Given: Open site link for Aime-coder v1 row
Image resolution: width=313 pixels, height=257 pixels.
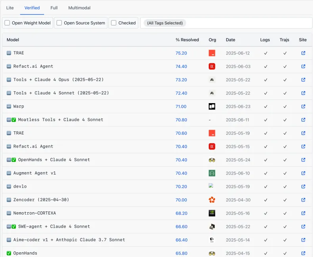Looking at the screenshot, I should [303, 240].
